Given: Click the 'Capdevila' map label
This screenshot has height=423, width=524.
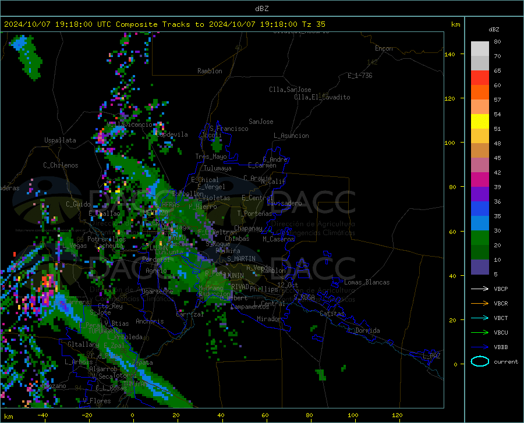Looking at the screenshot, I should click(172, 134).
